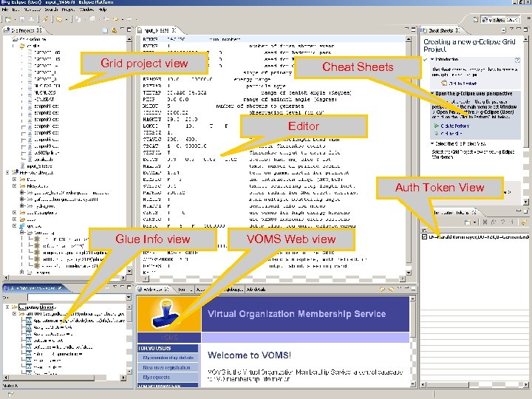This screenshot has width=532, height=399.
Task: Click Delete token X icon
Action: tap(485, 222)
